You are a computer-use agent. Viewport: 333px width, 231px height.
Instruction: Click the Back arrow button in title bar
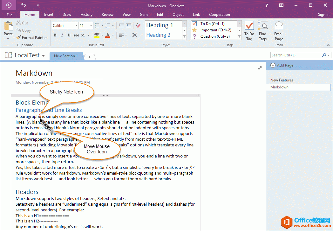pyautogui.click(x=9, y=5)
